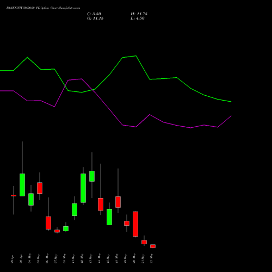This screenshot has width=272, height=272.
Task: Click the close value C: 5.50
Action: 94,14
